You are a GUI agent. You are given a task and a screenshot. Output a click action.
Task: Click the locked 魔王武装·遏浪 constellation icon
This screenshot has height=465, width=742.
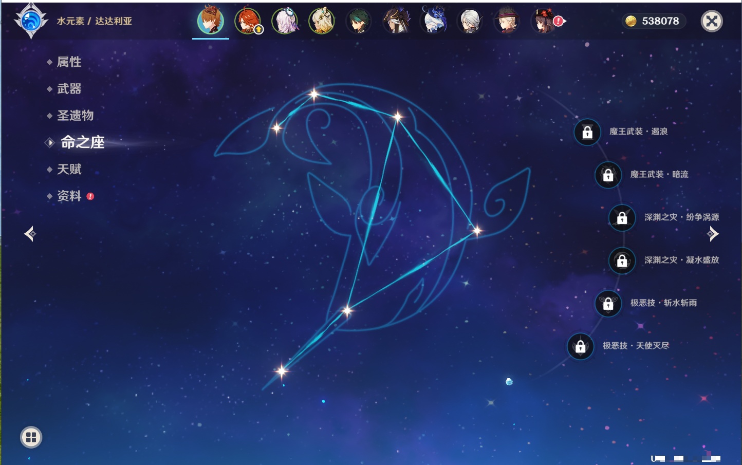(587, 133)
